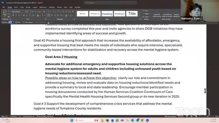Image resolution: width=219 pixels, height=123 pixels.
Task: Switch to the Insert ribbon tab
Action: (16, 7)
